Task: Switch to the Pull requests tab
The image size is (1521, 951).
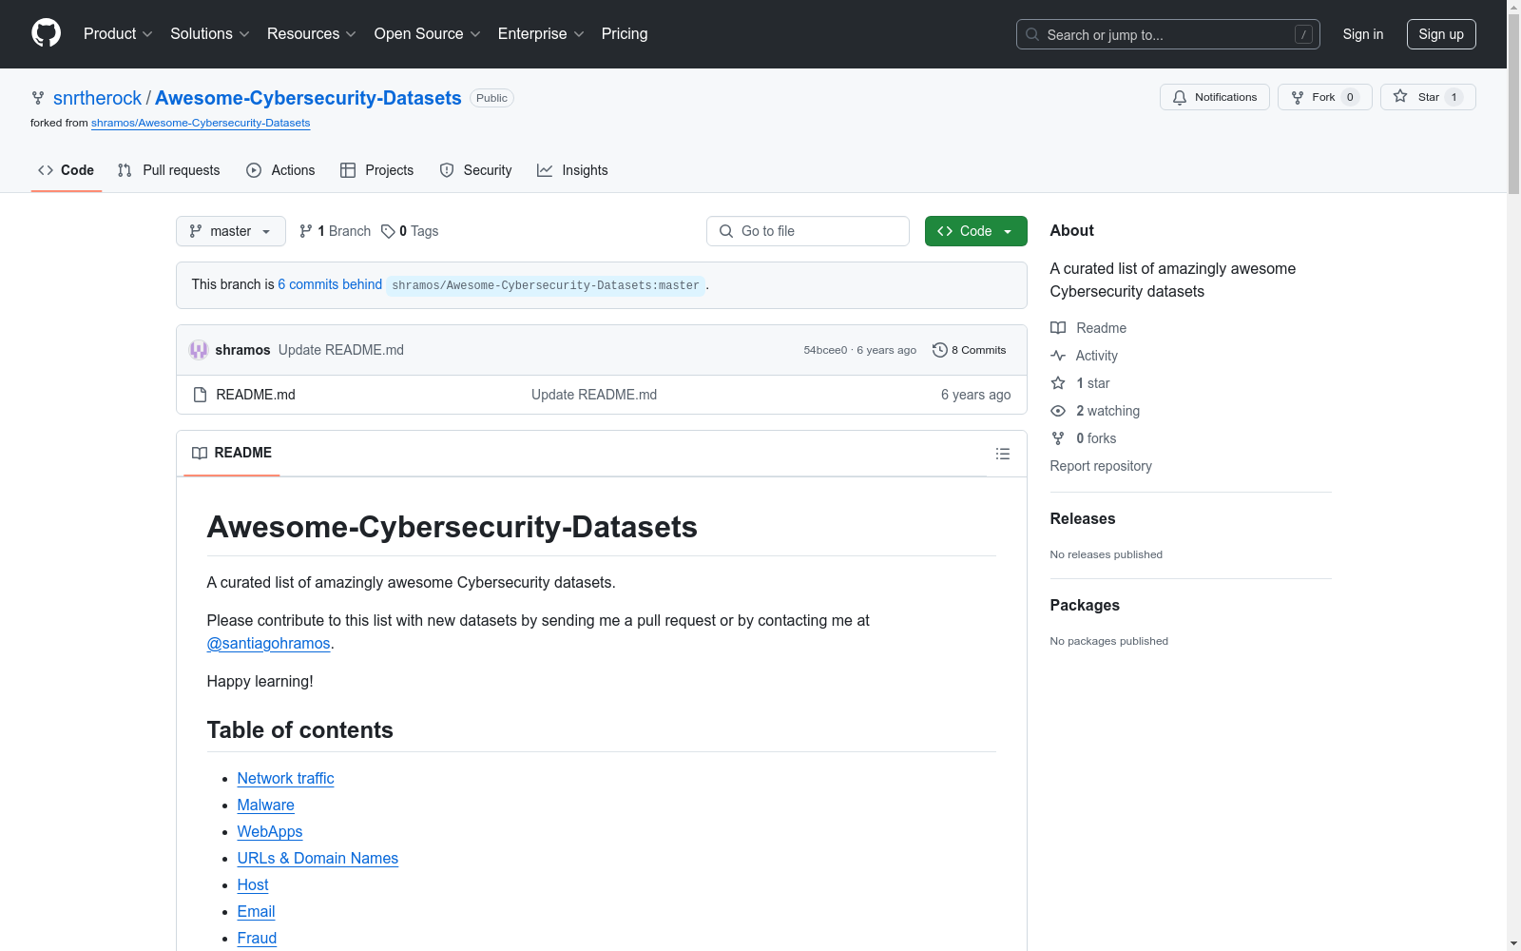Action: click(x=169, y=170)
